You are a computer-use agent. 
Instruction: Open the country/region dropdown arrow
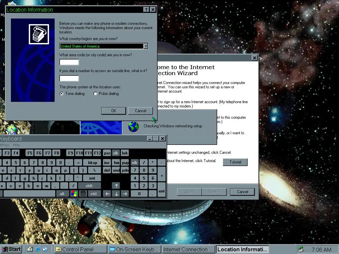[146, 46]
